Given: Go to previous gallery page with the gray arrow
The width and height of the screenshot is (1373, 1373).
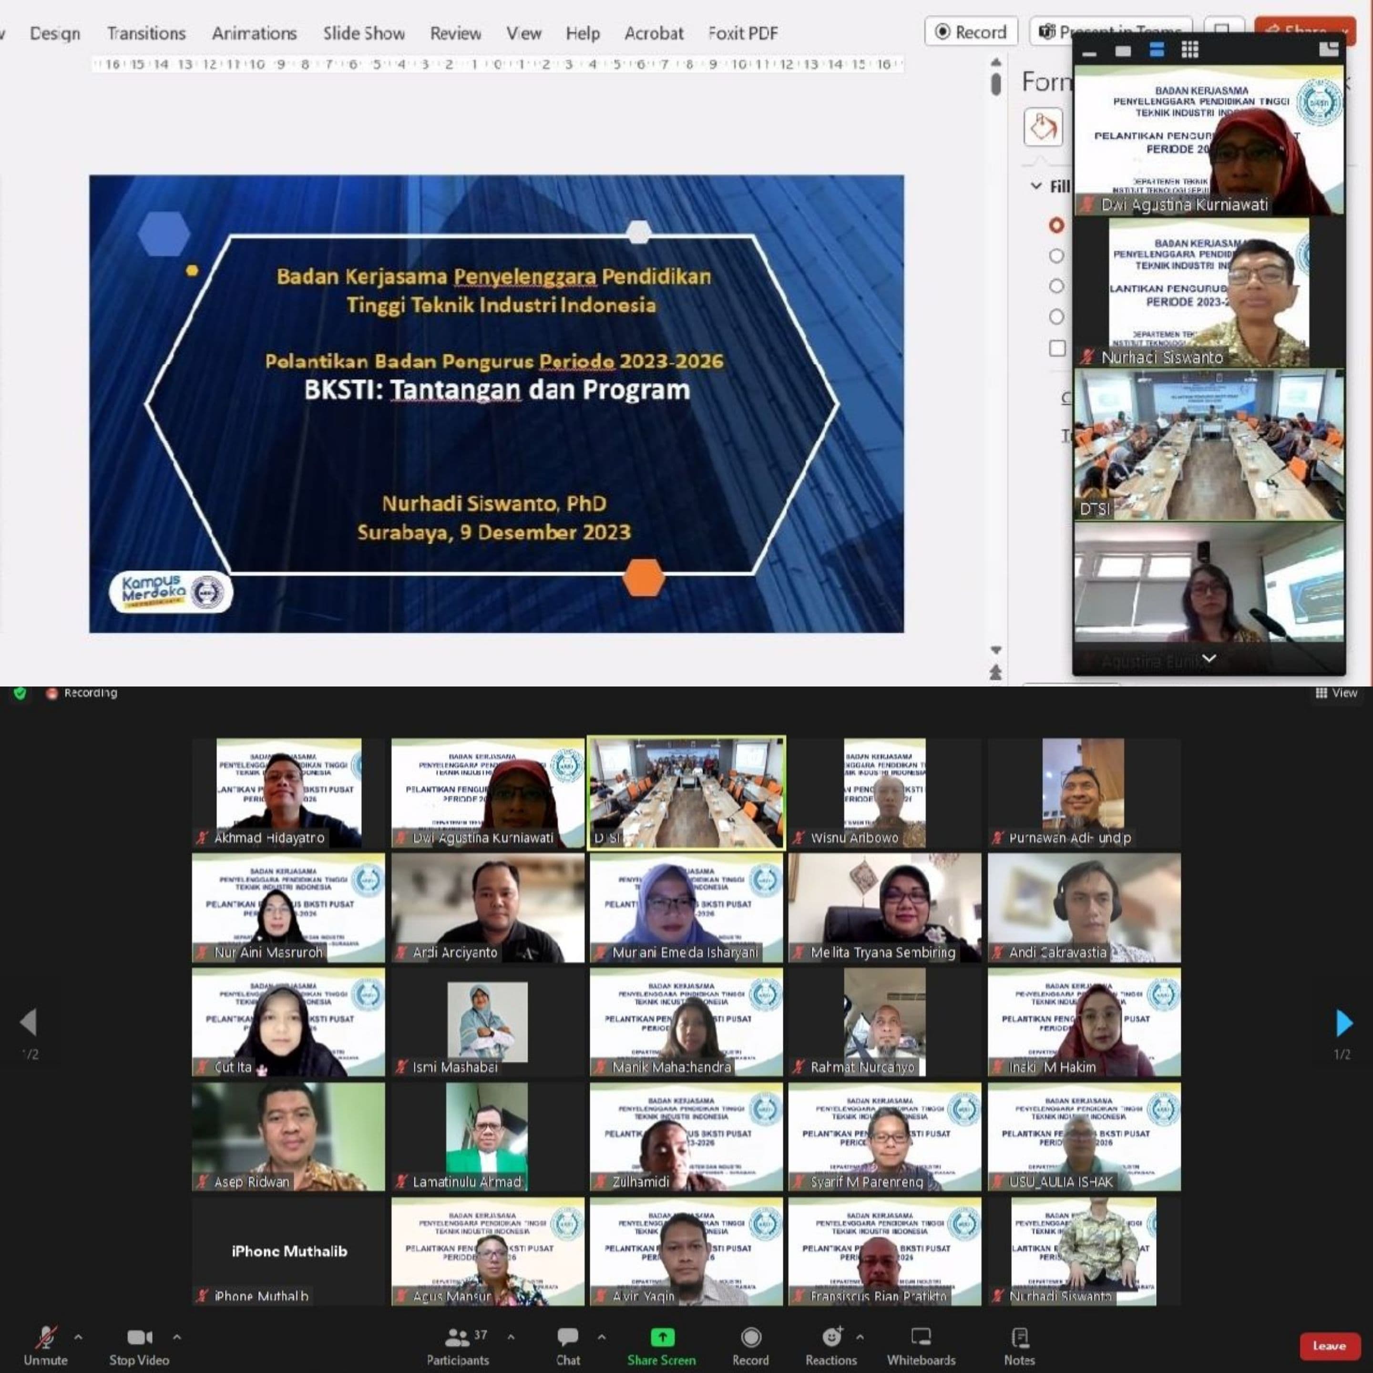Looking at the screenshot, I should [x=29, y=1022].
